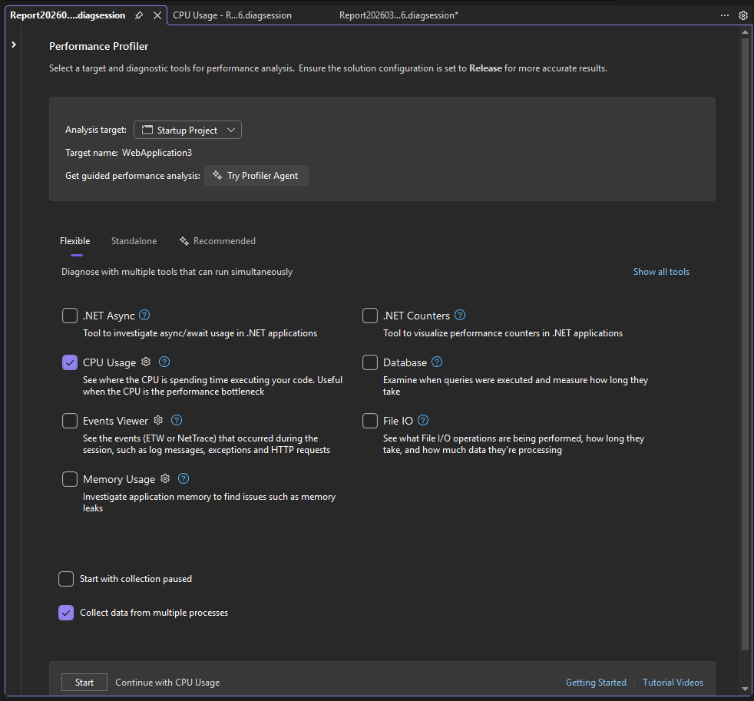
Task: Click Start to begin profiling
Action: [84, 682]
